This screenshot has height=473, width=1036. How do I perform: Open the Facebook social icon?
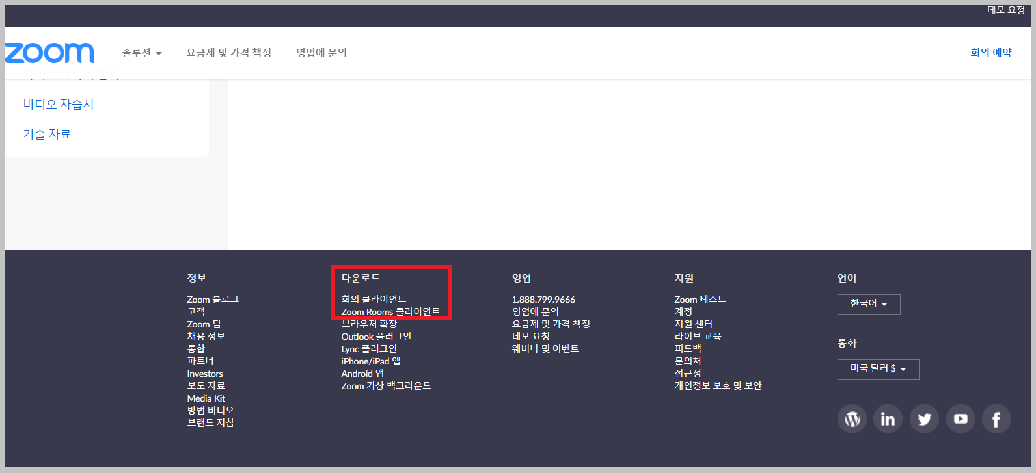pos(996,419)
